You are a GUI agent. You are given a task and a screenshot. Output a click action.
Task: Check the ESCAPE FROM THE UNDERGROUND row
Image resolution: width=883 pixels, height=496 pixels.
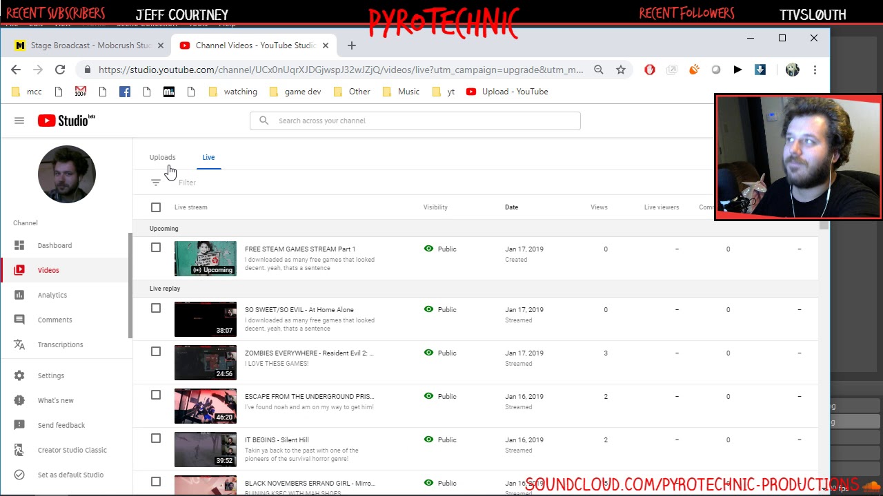tap(156, 395)
